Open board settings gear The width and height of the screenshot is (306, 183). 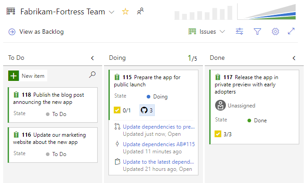click(x=275, y=31)
